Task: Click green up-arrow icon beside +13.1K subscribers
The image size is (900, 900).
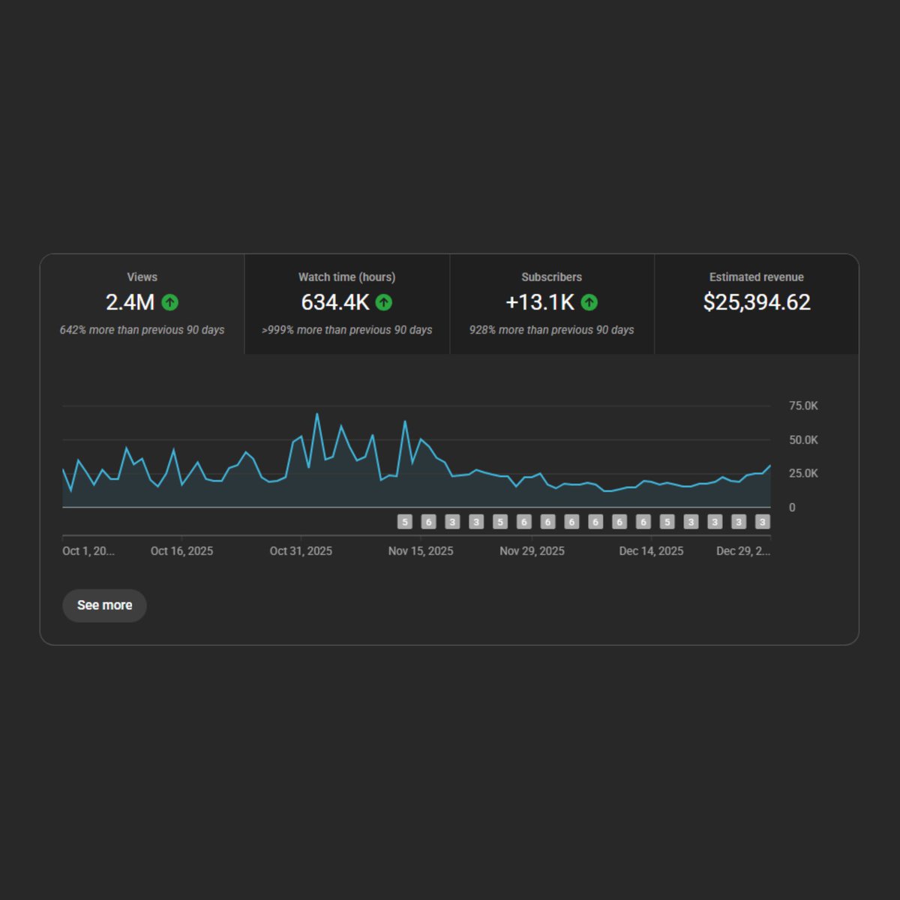Action: tap(589, 302)
